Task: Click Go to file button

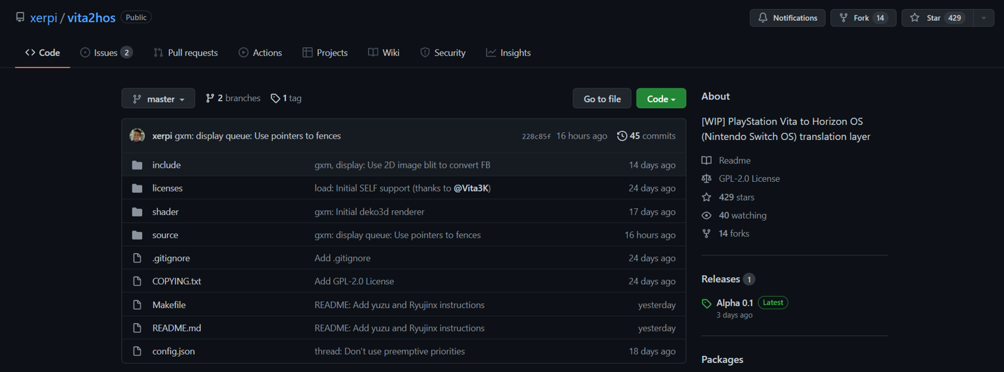Action: (x=602, y=98)
